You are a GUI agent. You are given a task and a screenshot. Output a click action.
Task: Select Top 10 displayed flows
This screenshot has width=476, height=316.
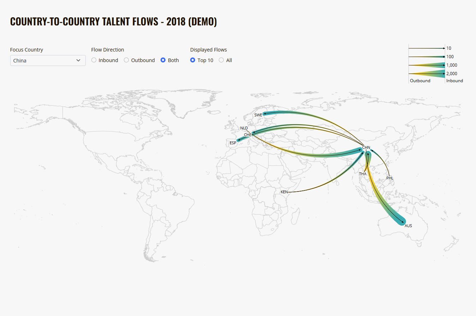tap(193, 60)
